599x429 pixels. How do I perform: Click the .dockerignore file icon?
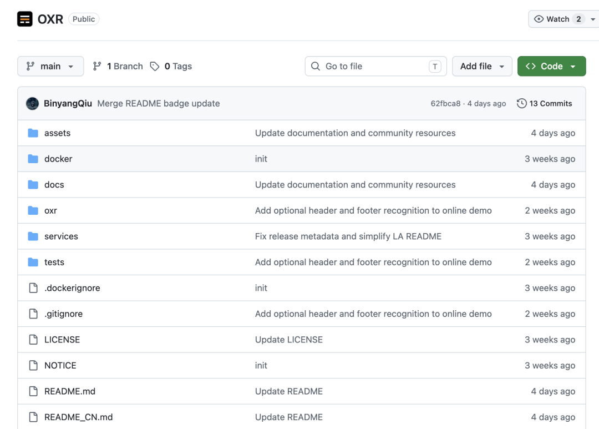click(33, 288)
